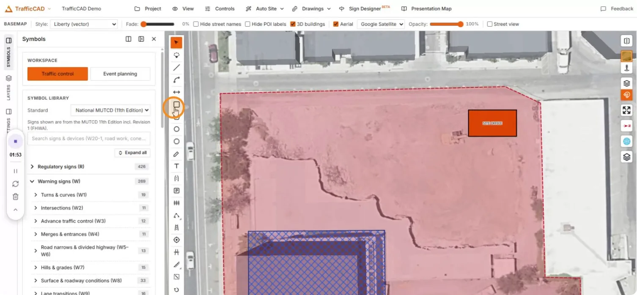Toggle the magnet snapping icon
The width and height of the screenshot is (637, 295).
(626, 95)
